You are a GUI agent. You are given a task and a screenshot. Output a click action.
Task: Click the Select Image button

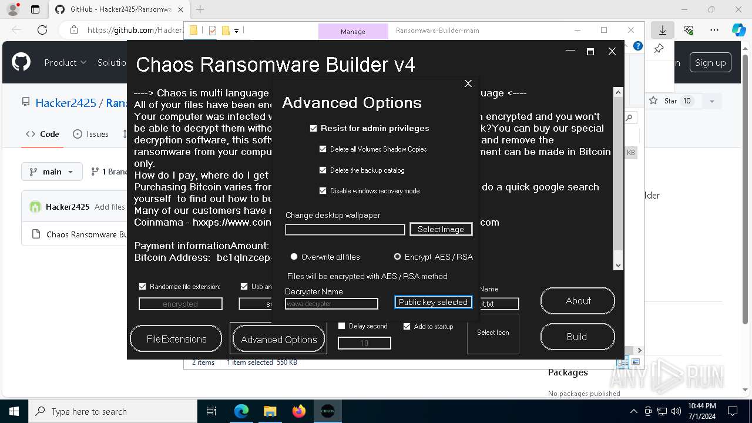pos(441,229)
